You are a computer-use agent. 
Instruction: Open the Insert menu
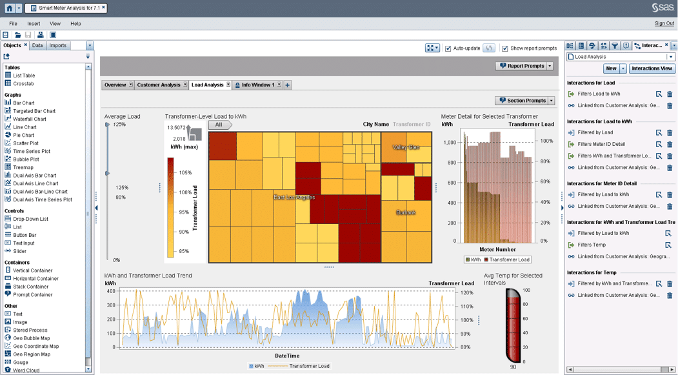pos(34,24)
